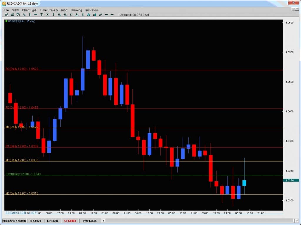The height and width of the screenshot is (225, 301).
Task: Click the Pivot Daily 1.0343 label
Action: [x=23, y=174]
